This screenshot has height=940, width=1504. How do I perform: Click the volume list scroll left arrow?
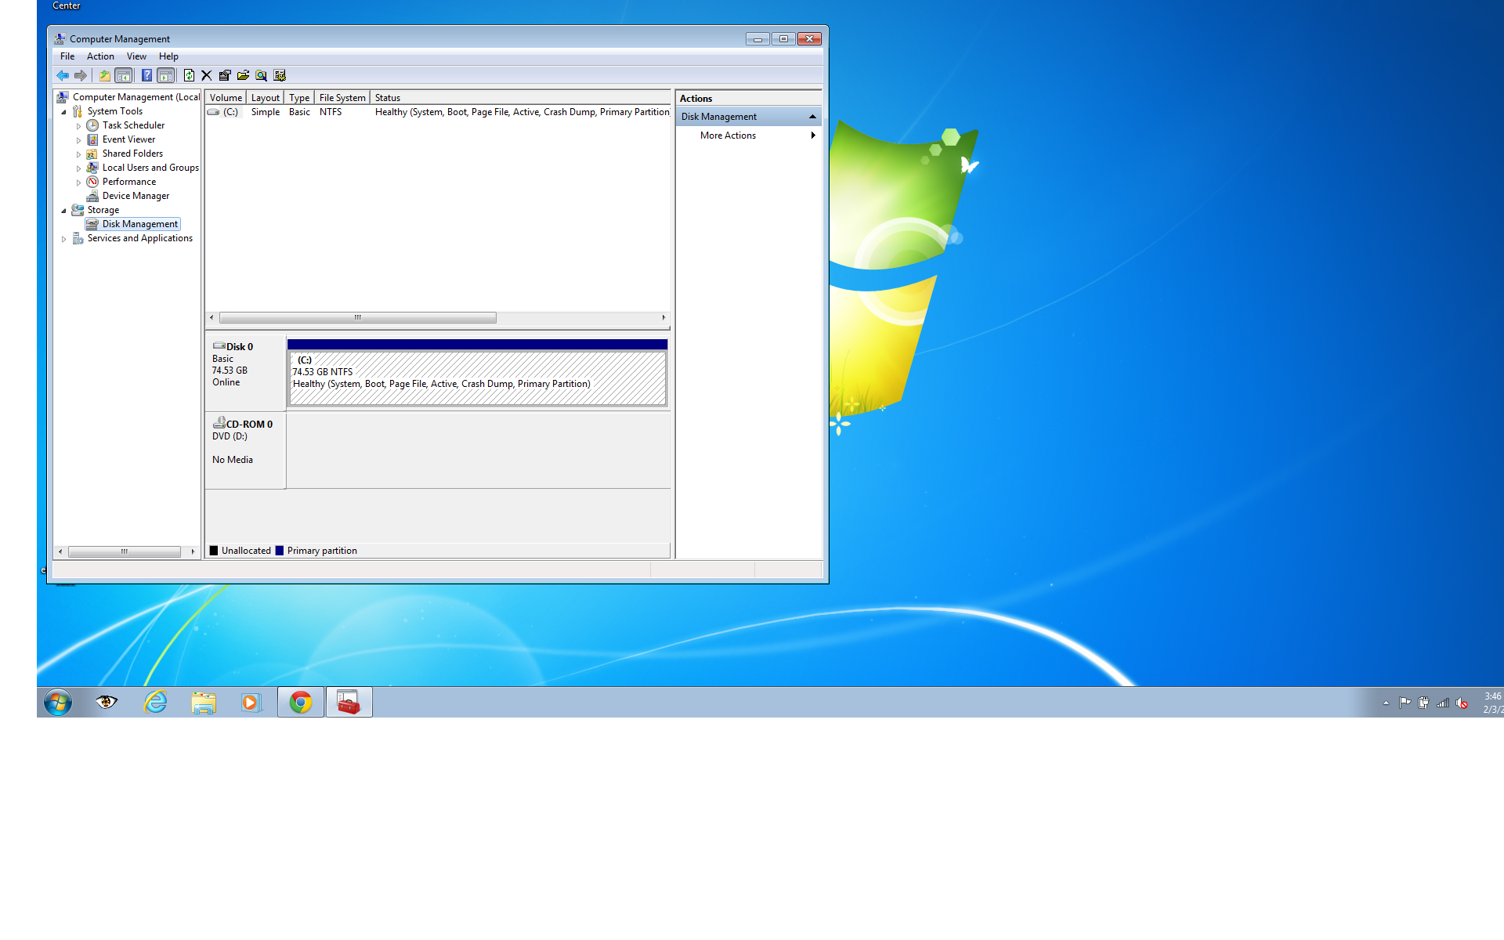(211, 318)
